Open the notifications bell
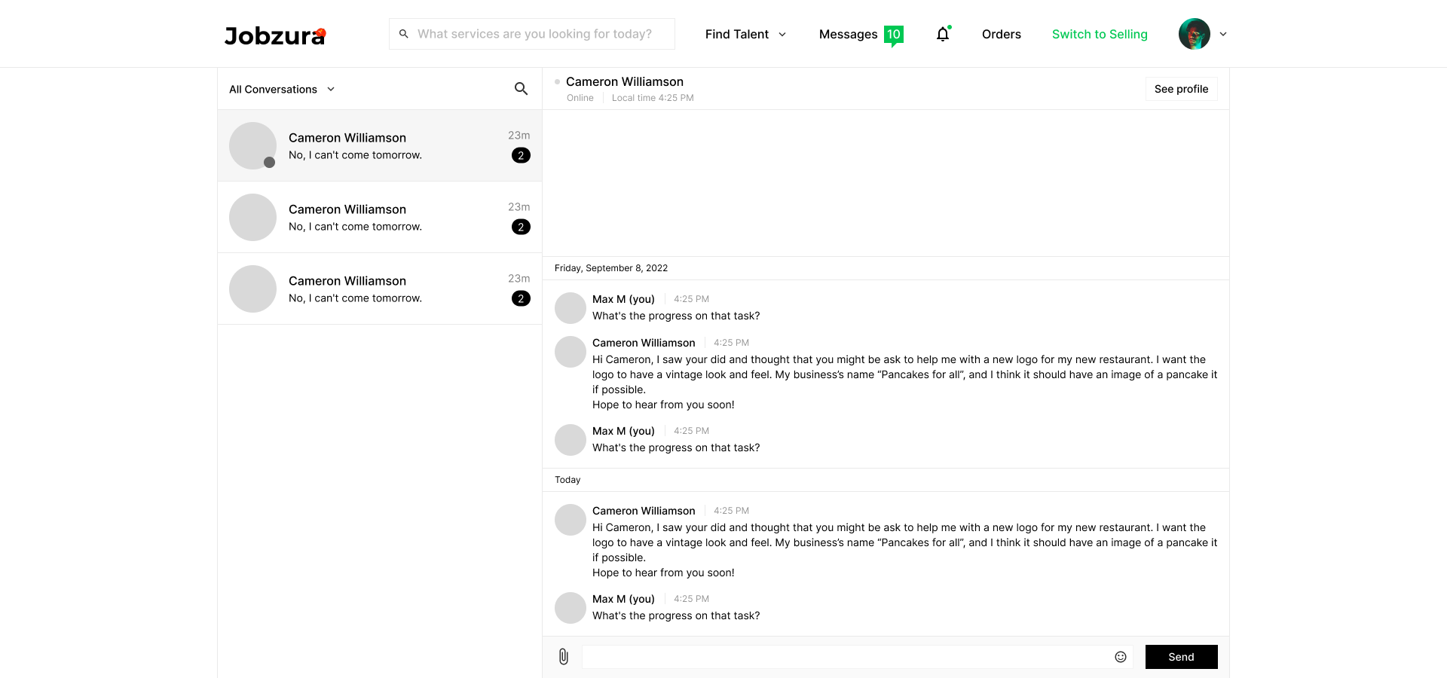The width and height of the screenshot is (1447, 678). (943, 34)
